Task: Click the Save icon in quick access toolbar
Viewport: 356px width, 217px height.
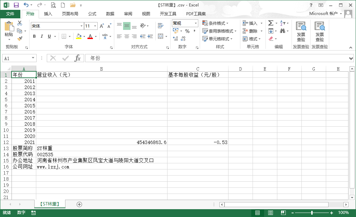Action: [x=16, y=5]
